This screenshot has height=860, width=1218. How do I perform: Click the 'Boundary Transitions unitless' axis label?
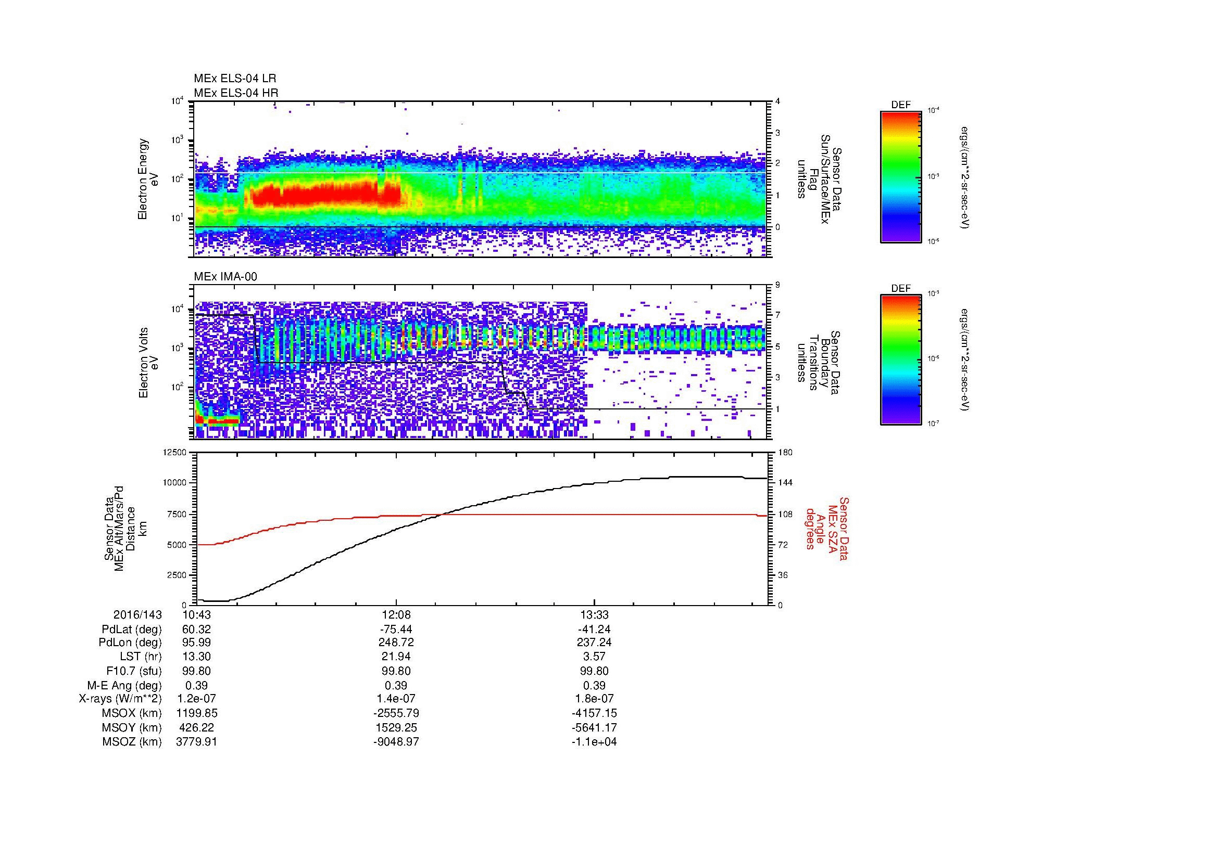[x=820, y=363]
